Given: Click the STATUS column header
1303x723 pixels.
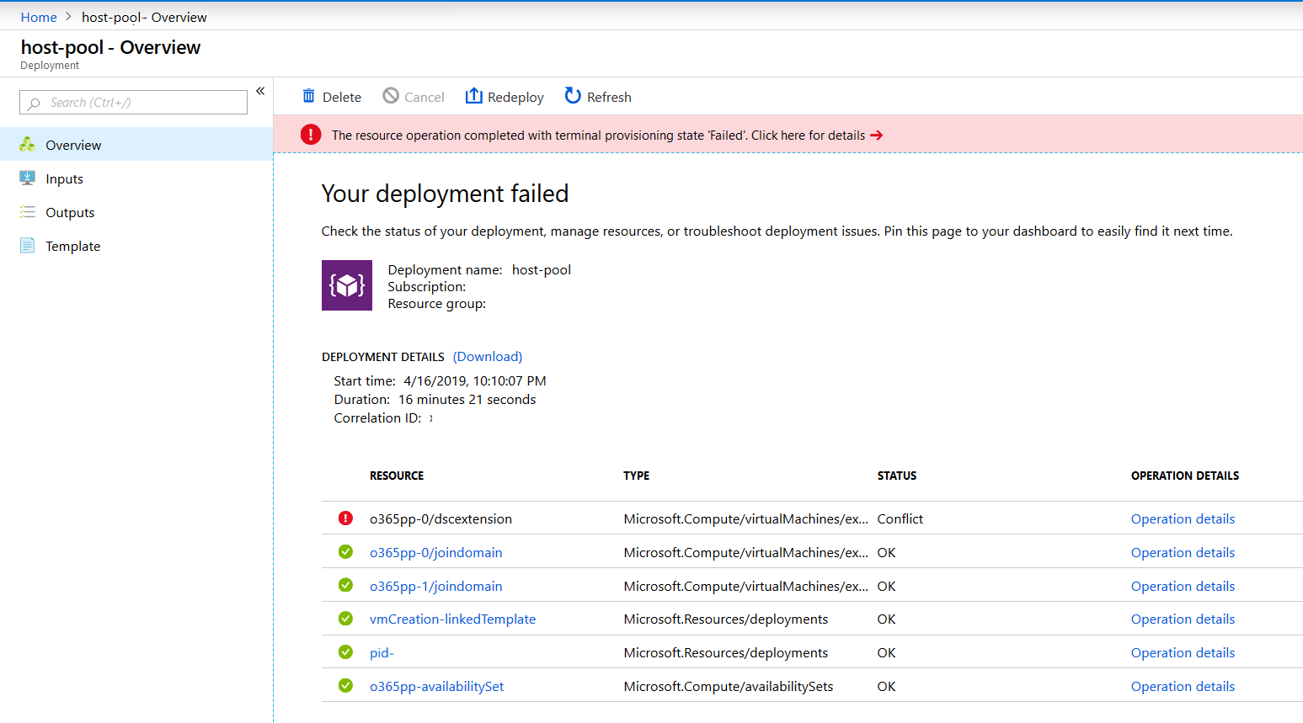Looking at the screenshot, I should 897,476.
